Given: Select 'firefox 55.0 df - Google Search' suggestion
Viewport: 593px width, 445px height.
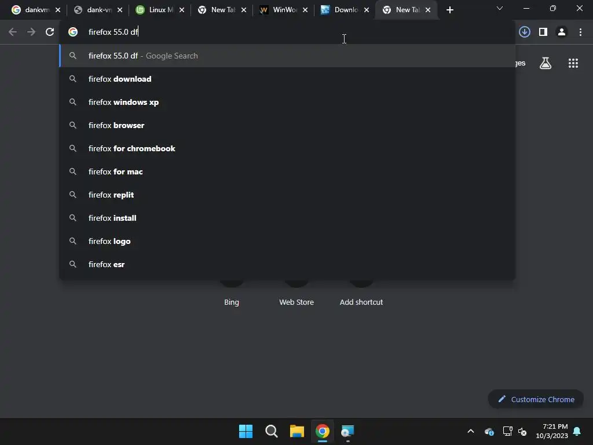Looking at the screenshot, I should click(287, 56).
